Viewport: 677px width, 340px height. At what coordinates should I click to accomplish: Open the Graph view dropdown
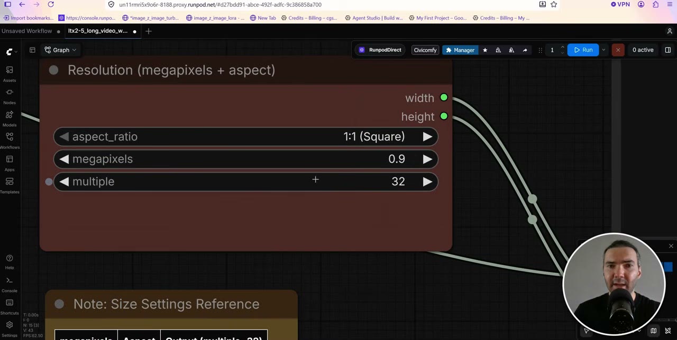pos(60,50)
